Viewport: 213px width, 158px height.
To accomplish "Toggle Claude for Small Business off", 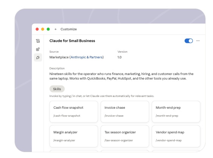I will [x=189, y=41].
